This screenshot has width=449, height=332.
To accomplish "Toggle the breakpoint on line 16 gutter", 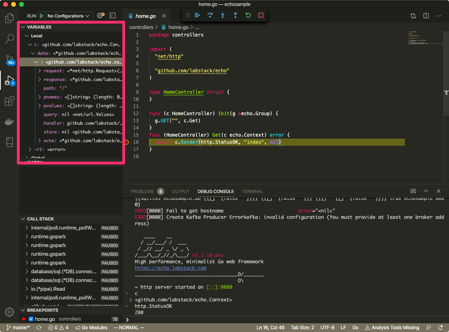I will pos(127,142).
